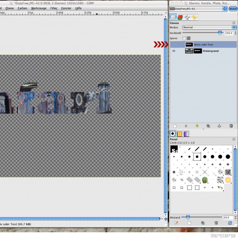Select the green pepper brush
Image resolution: width=238 pixels, height=238 pixels.
(205, 180)
